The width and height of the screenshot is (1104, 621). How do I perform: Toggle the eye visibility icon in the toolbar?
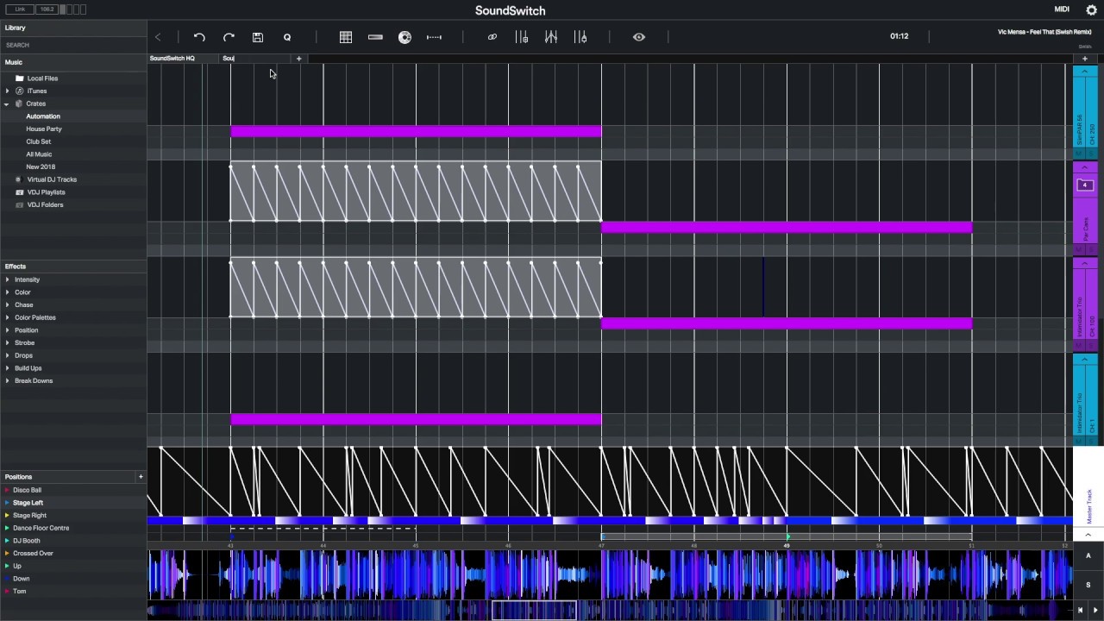[x=639, y=37]
